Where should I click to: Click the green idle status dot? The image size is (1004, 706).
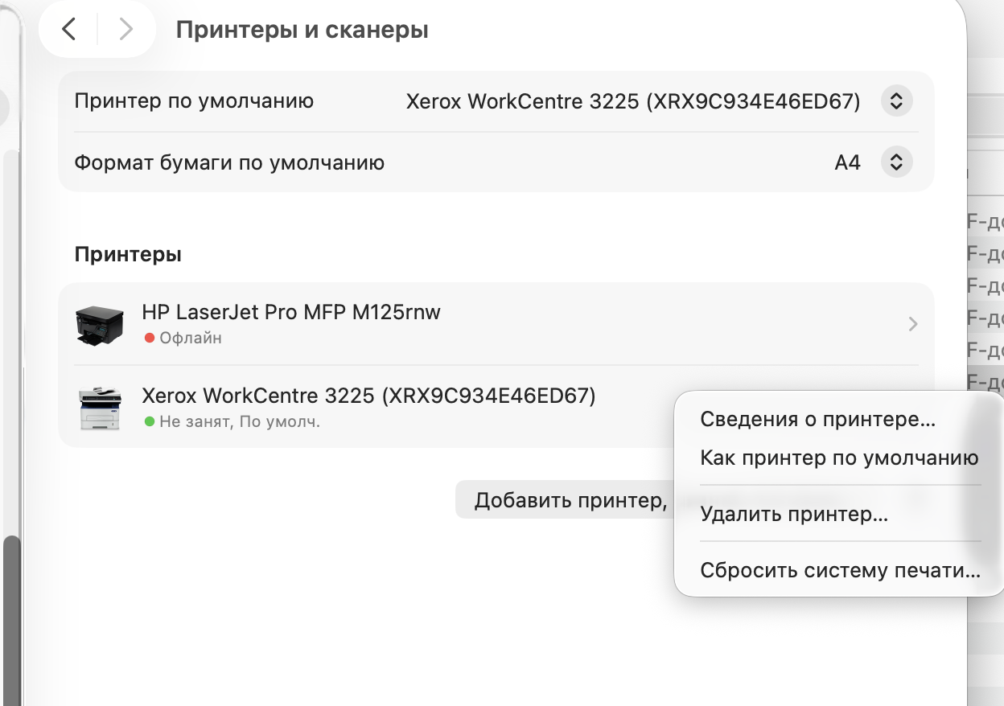point(149,421)
